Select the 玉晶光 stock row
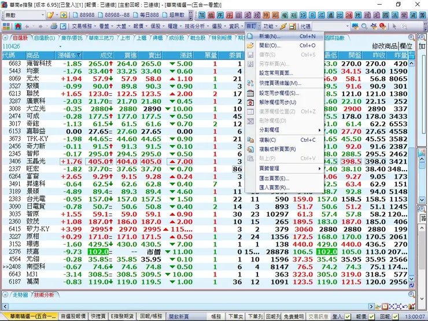This screenshot has width=428, height=321. point(205,161)
